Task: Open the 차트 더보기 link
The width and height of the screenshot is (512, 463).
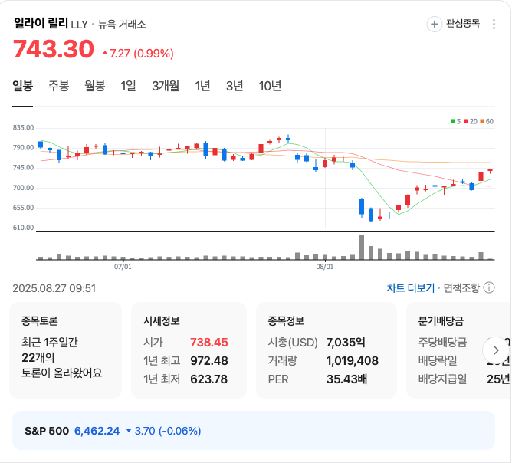Action: pyautogui.click(x=411, y=287)
